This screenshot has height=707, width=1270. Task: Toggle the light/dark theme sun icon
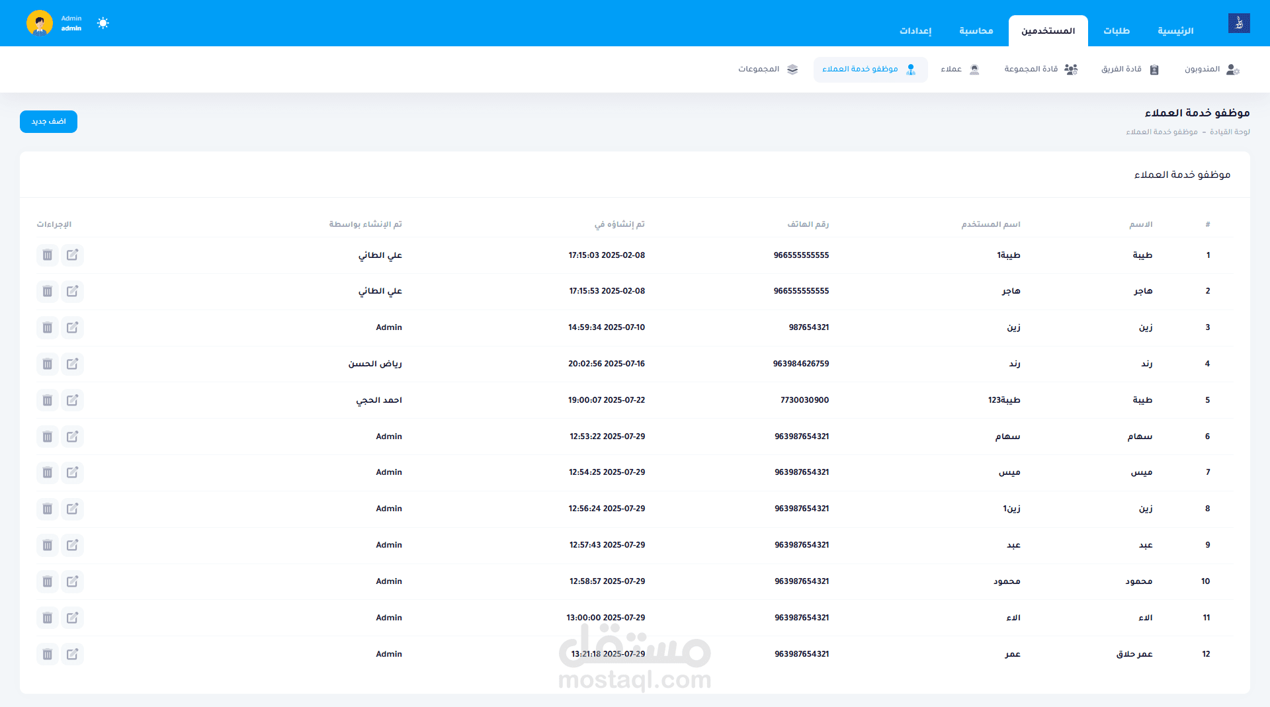[x=103, y=23]
